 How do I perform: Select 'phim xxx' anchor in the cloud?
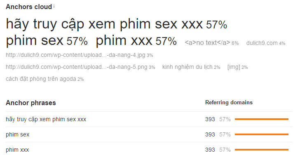pos(124,41)
